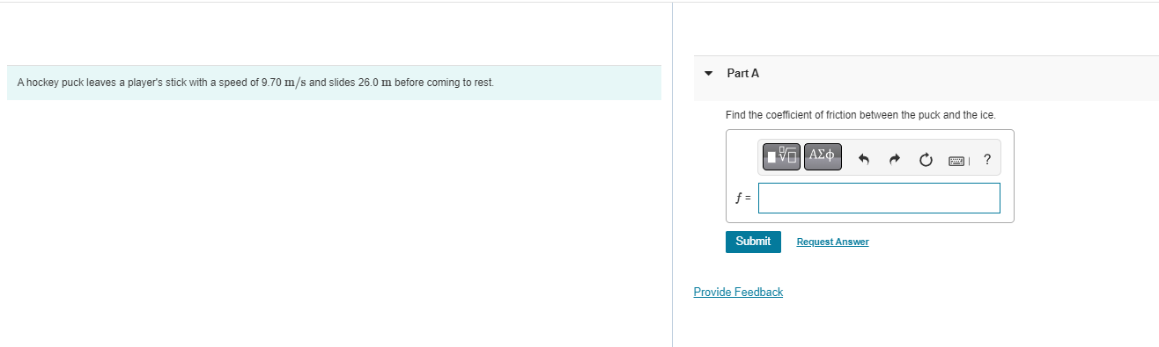The width and height of the screenshot is (1159, 347).
Task: Click the answer box toolbar area
Action: pyautogui.click(x=879, y=158)
